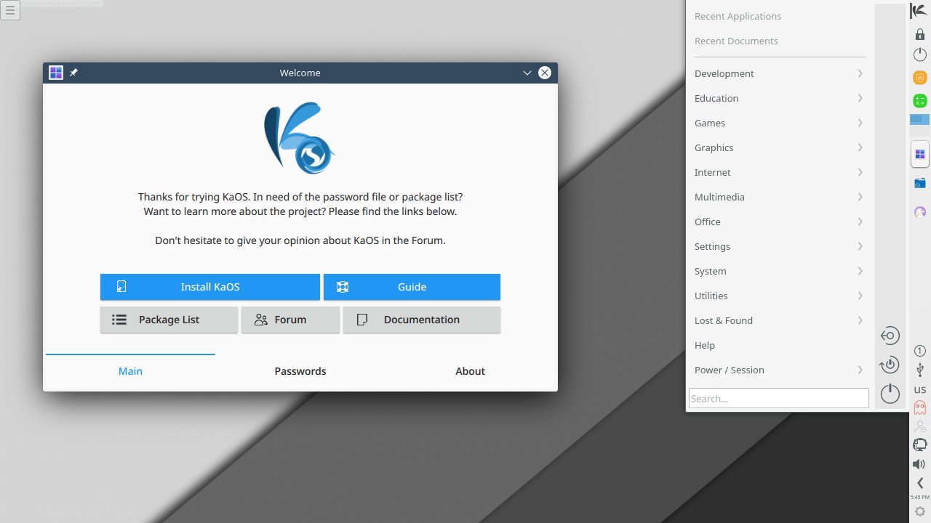Open the Forum from the Welcome window
Viewport: 931px width, 523px height.
pos(290,320)
